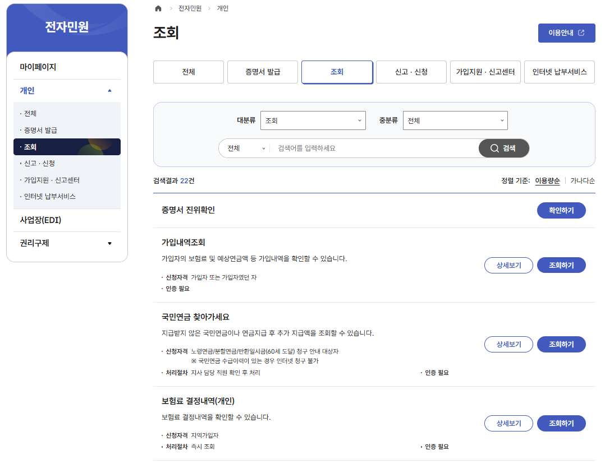Switch to the 증명서 발급 tab
Screen dimensions: 605x464
262,72
